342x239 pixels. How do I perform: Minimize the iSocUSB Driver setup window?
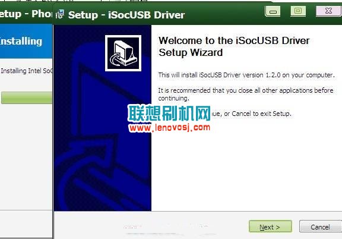point(273,11)
